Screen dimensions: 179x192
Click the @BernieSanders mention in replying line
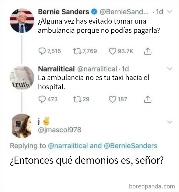click(x=130, y=146)
